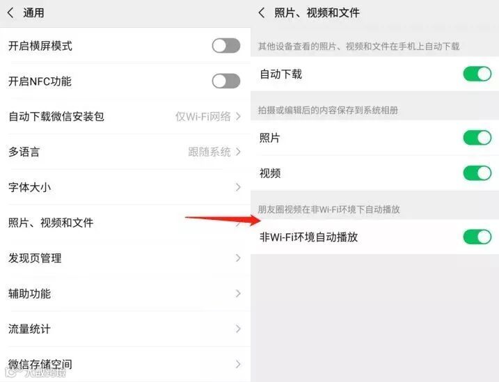Open the 发现页管理 chevron arrow
499x382 pixels.
(238, 258)
